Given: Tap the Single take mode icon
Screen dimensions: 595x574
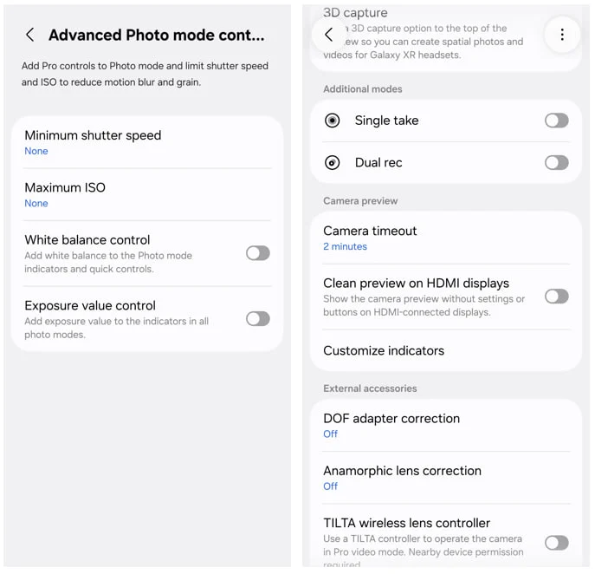Looking at the screenshot, I should coord(333,121).
